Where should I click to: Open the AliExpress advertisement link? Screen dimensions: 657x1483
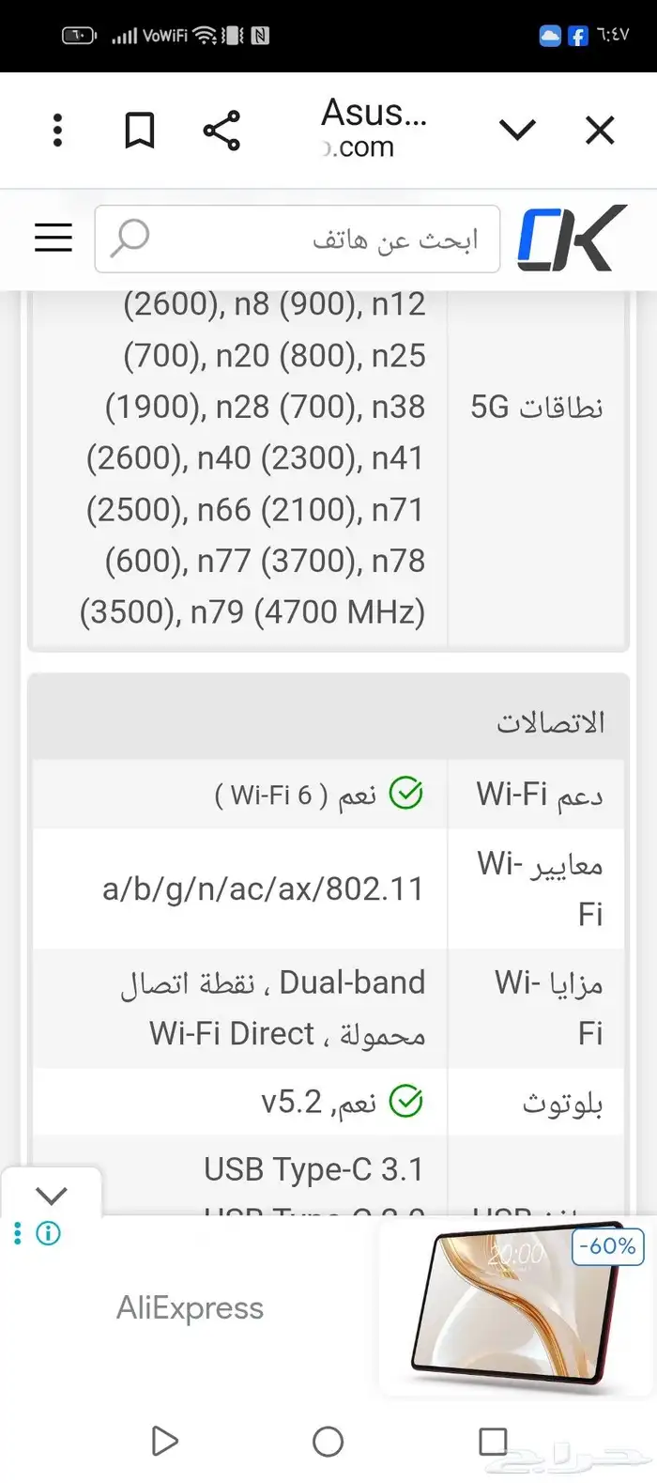click(x=191, y=1306)
